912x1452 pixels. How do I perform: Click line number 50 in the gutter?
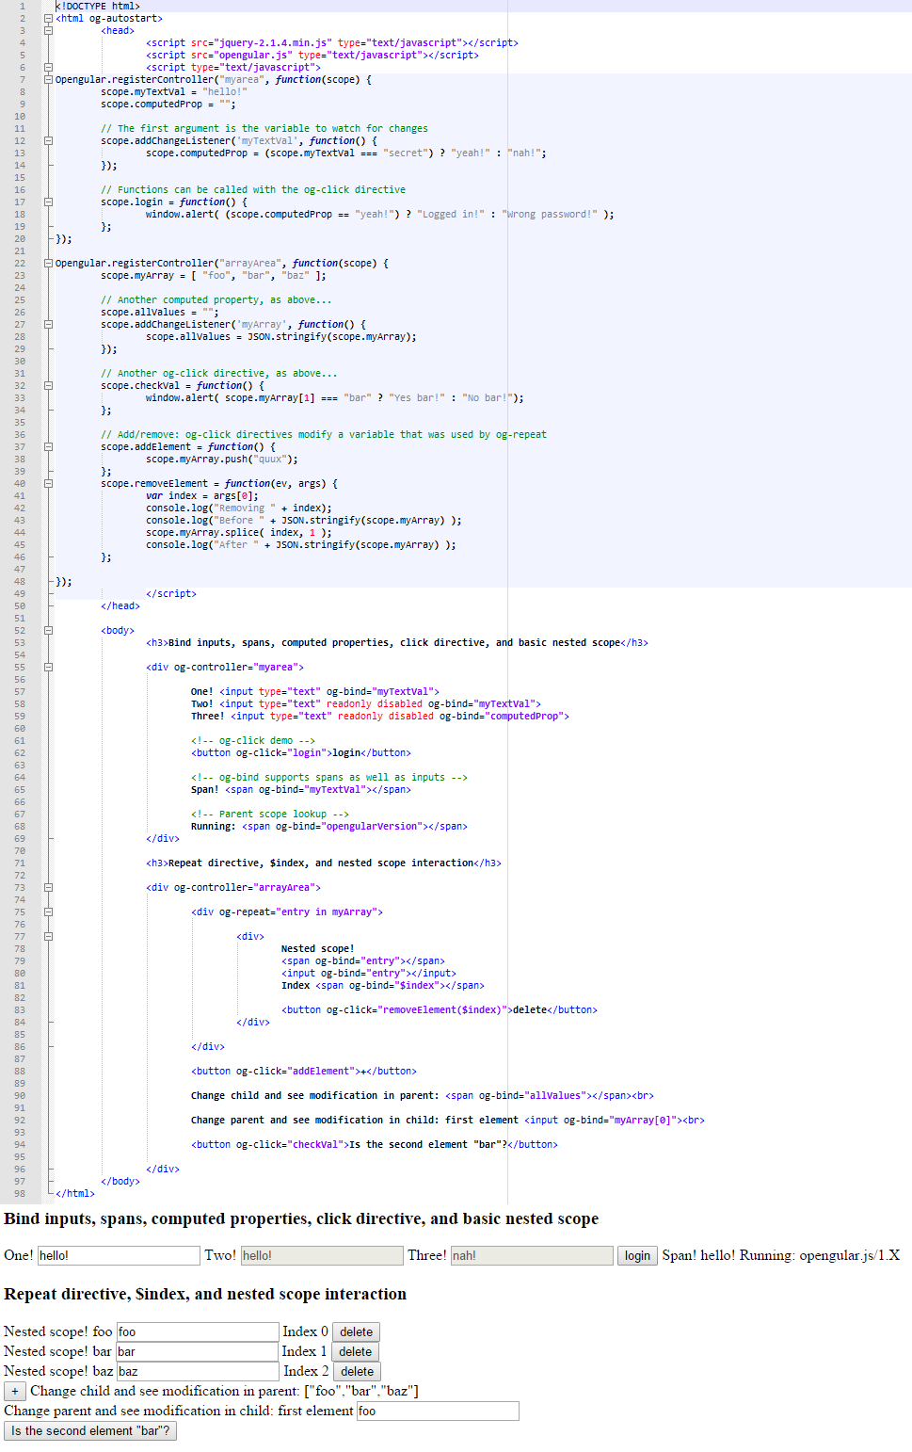point(20,606)
